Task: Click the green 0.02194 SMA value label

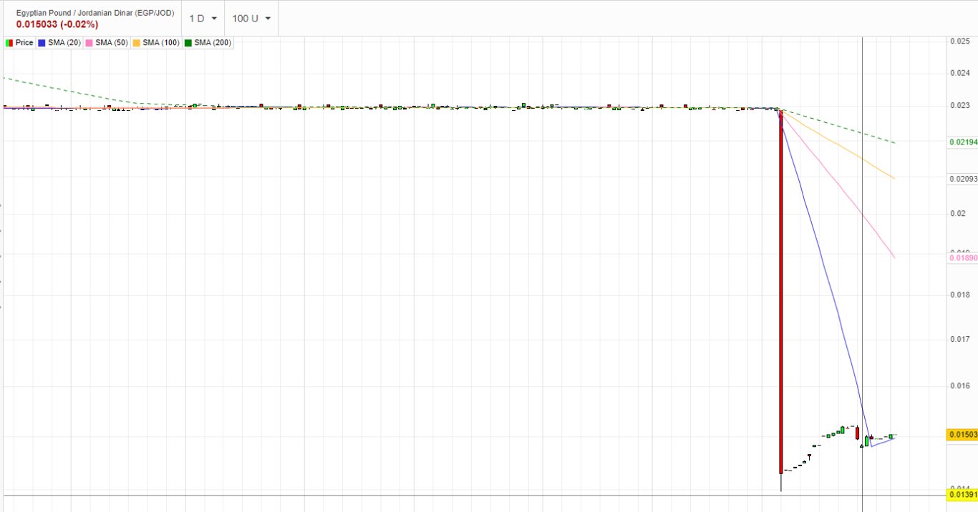Action: click(962, 142)
